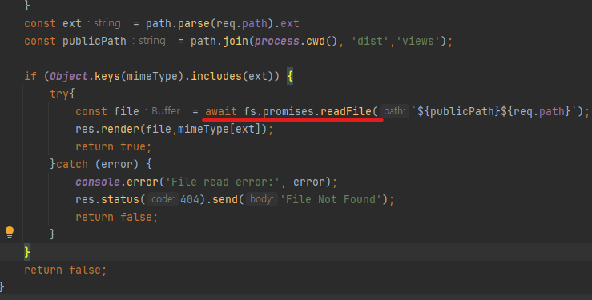Click the 'views' string literal

[x=418, y=41]
